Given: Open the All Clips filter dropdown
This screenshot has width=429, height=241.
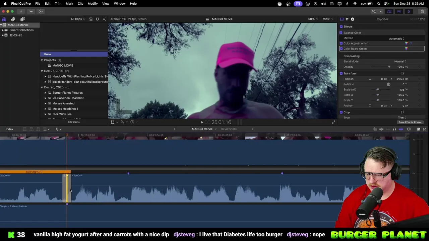Looking at the screenshot, I should pos(78,19).
